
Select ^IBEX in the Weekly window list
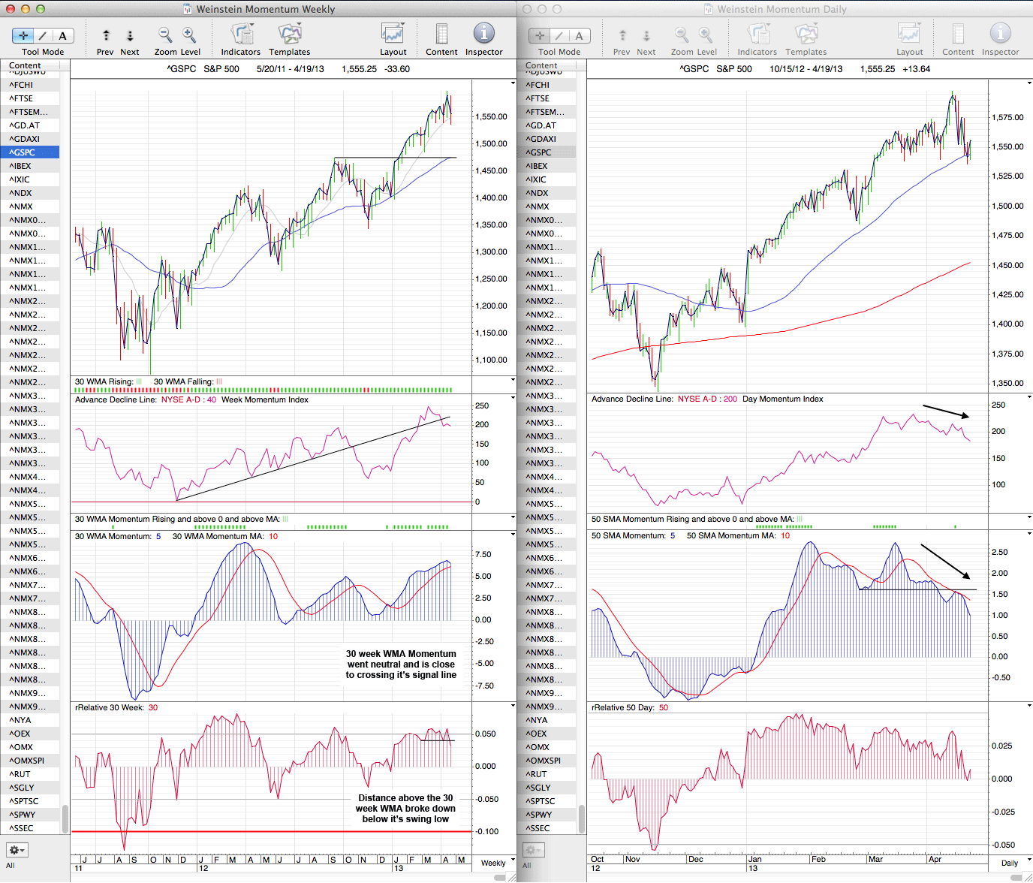pos(30,166)
